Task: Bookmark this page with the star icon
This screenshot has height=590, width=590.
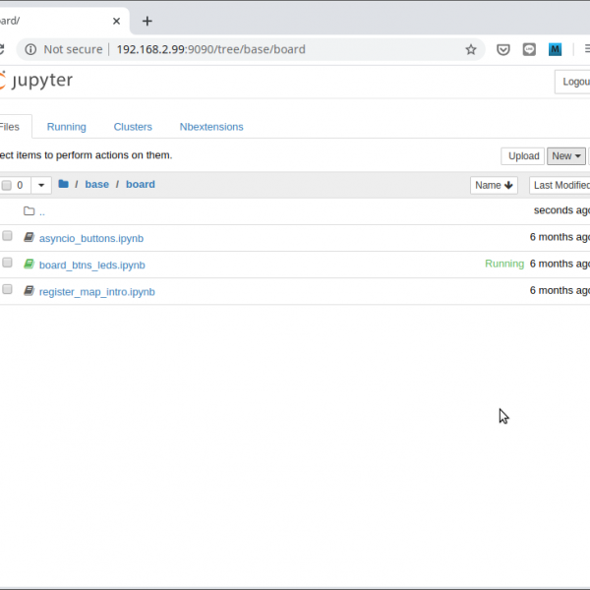Action: (x=471, y=49)
